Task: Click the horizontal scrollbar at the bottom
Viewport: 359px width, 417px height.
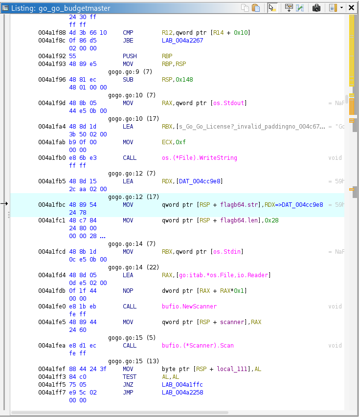Action: coord(120,413)
